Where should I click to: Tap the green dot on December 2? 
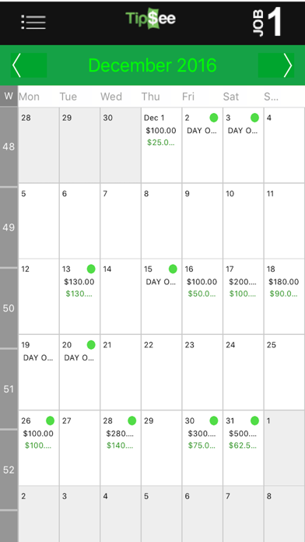pos(214,118)
